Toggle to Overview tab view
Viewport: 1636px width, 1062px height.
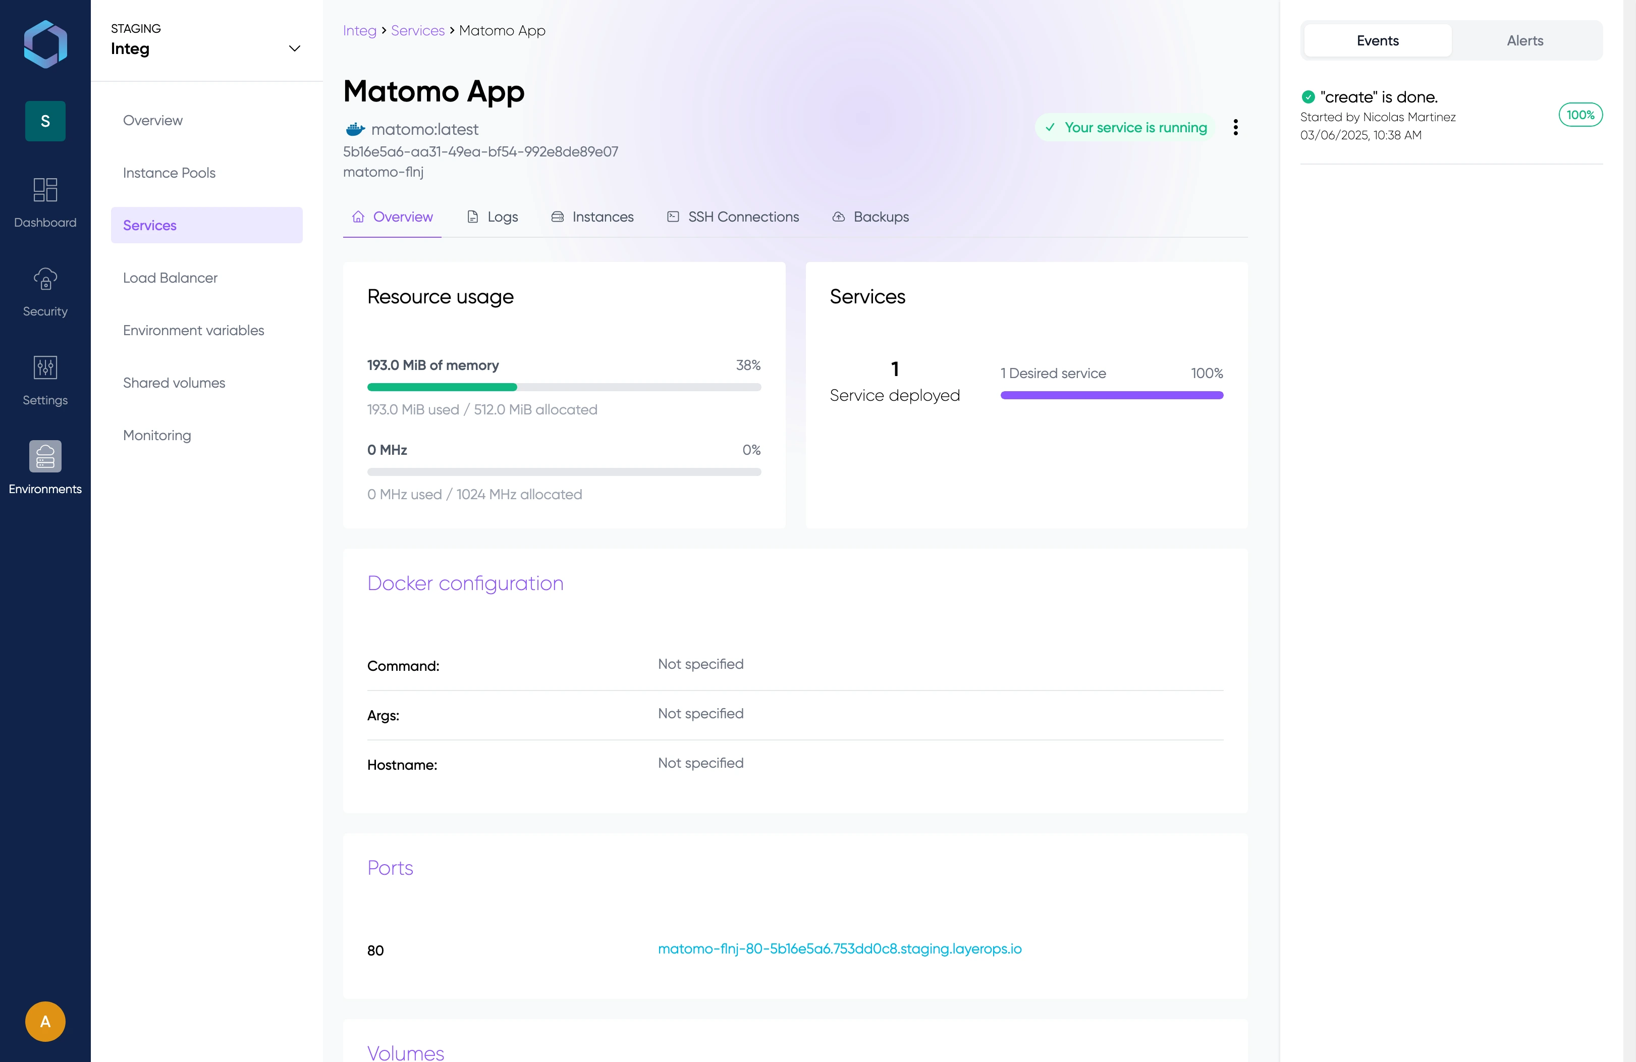[391, 216]
